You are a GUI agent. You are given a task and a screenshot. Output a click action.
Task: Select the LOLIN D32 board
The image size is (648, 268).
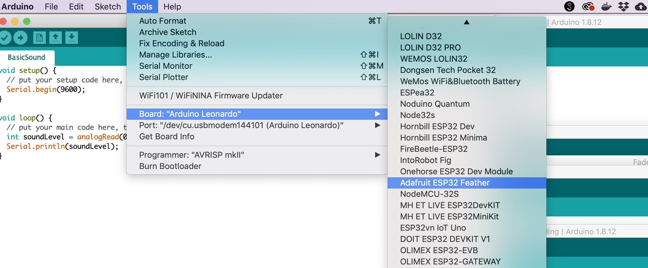pos(467,36)
